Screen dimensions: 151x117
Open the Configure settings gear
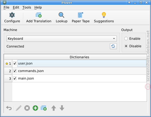point(12,15)
